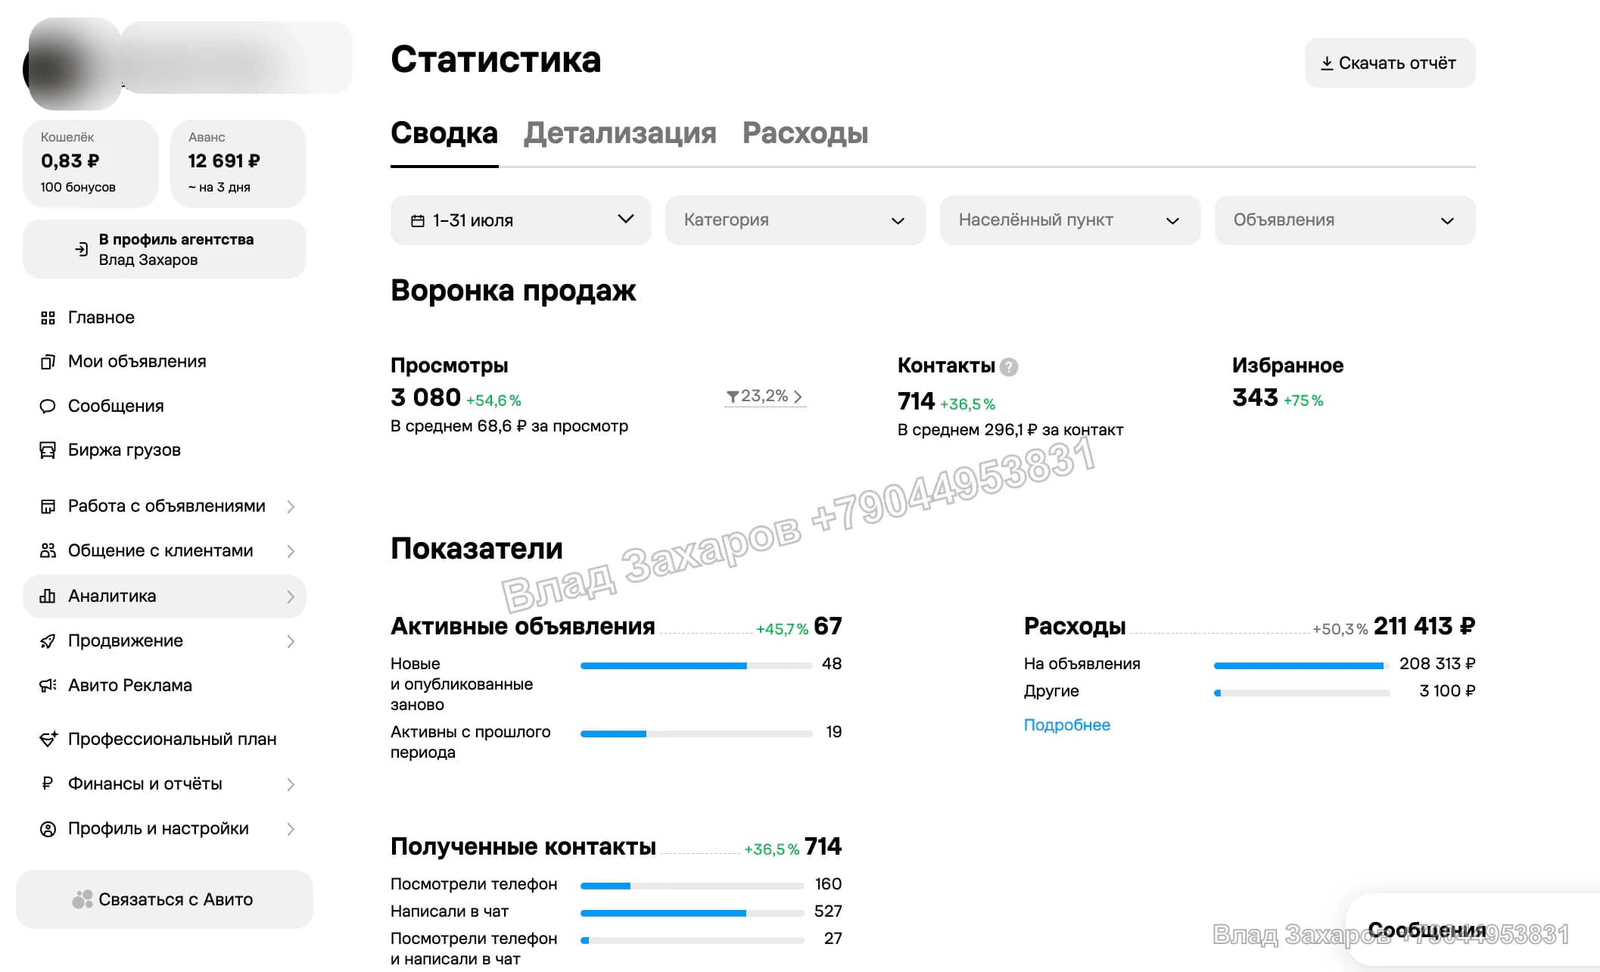Click the Контакты question mark help icon
Viewport: 1600px width, 972px height.
point(1009,367)
